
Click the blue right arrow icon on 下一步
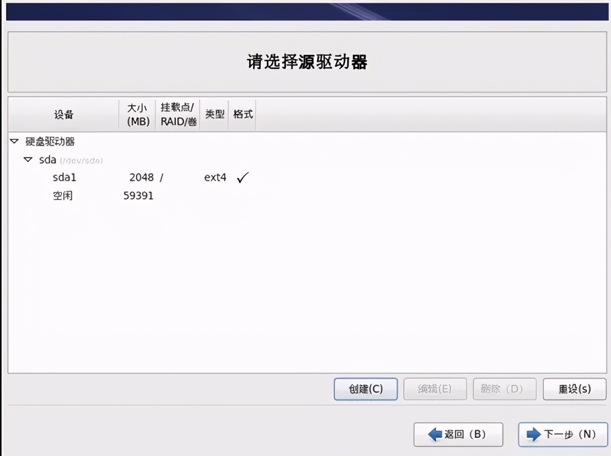pos(533,434)
